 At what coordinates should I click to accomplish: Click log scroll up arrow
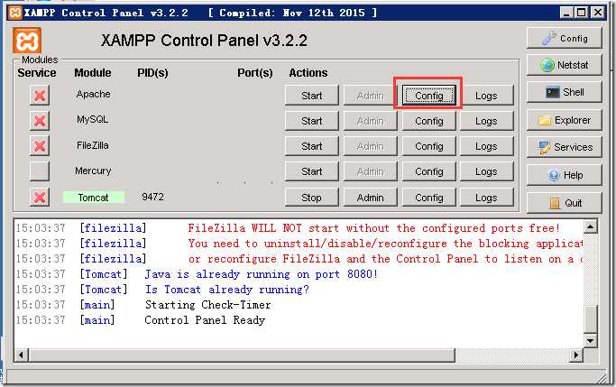(590, 226)
